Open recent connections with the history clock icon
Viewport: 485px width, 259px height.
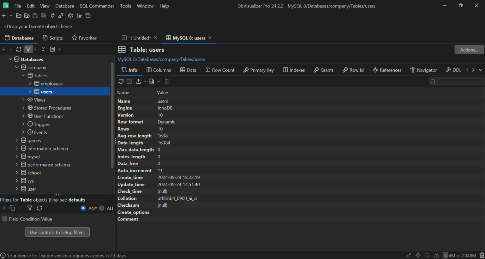[x=88, y=15]
